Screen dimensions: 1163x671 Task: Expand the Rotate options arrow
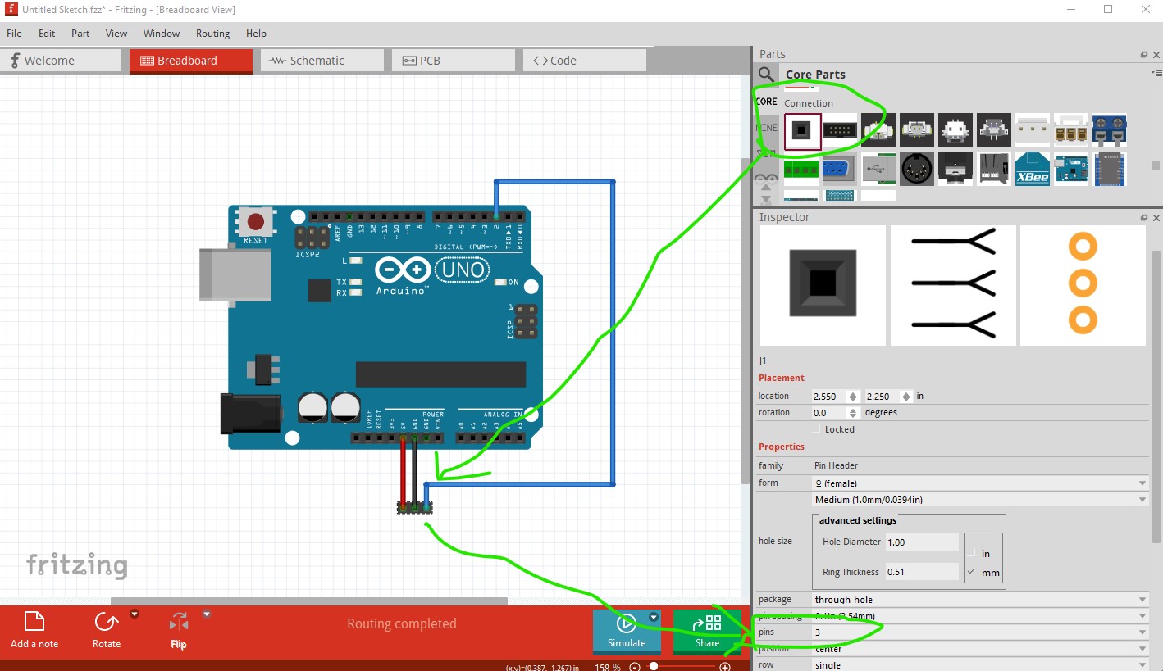[135, 614]
